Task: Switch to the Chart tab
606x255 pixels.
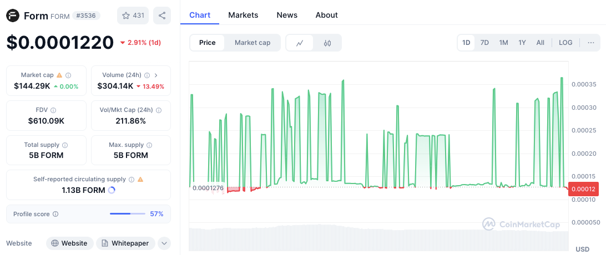Action: click(x=200, y=15)
